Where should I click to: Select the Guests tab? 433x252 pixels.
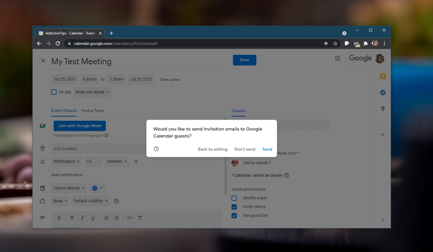239,111
